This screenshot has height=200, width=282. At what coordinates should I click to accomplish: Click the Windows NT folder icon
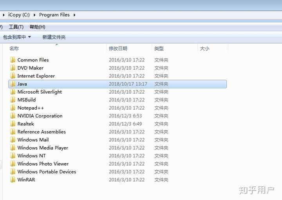point(13,156)
